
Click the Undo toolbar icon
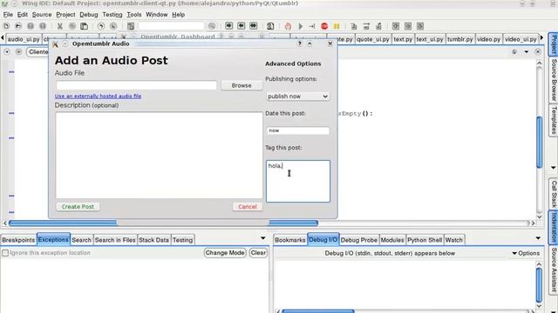[101, 26]
